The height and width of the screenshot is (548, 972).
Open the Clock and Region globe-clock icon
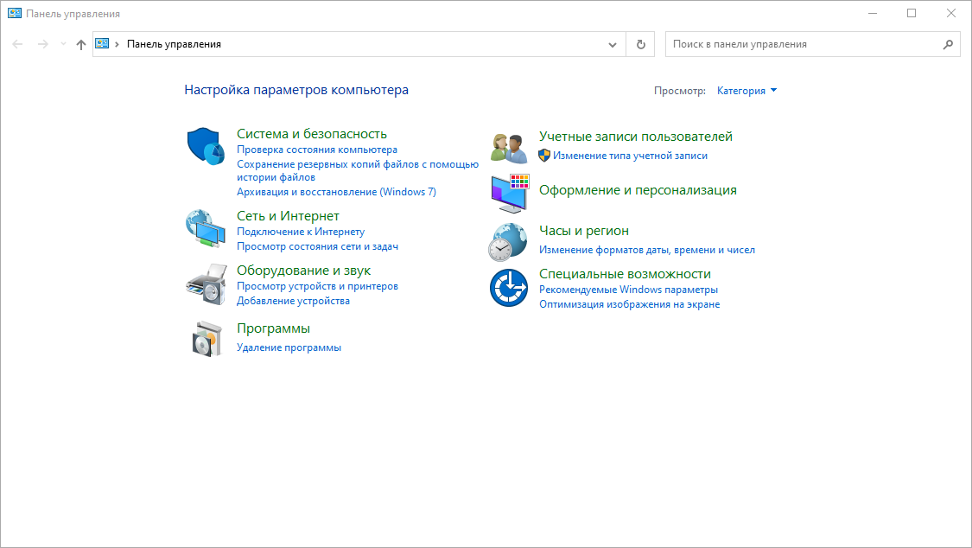[508, 242]
